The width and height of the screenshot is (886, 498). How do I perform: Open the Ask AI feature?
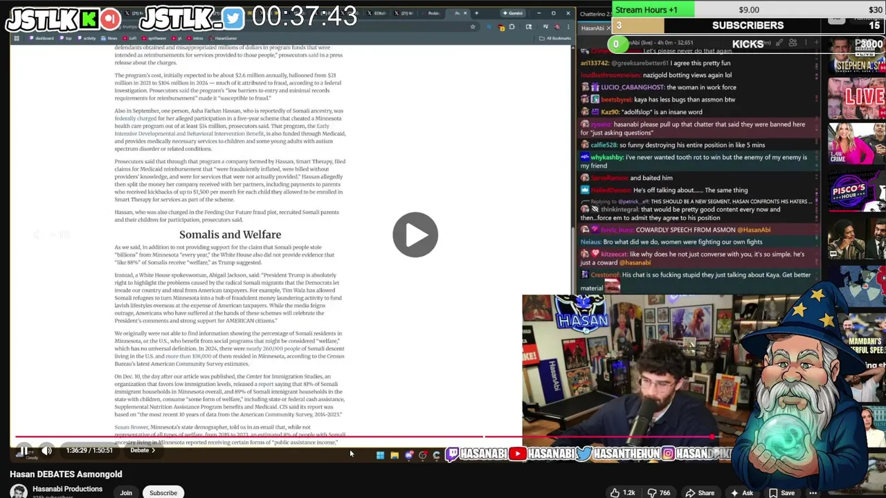(x=741, y=492)
